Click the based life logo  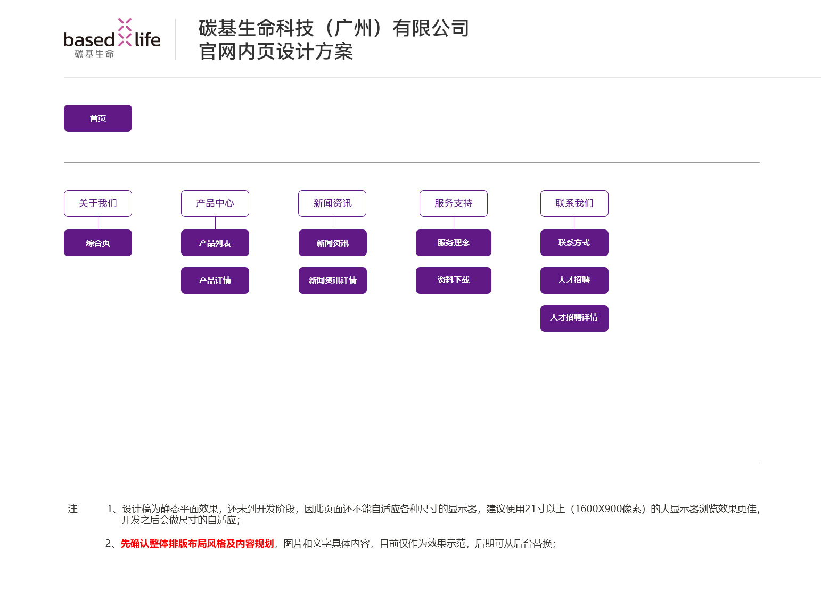click(112, 38)
